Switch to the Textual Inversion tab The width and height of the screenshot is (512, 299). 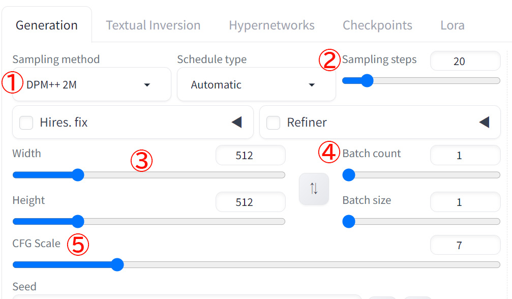tap(153, 25)
